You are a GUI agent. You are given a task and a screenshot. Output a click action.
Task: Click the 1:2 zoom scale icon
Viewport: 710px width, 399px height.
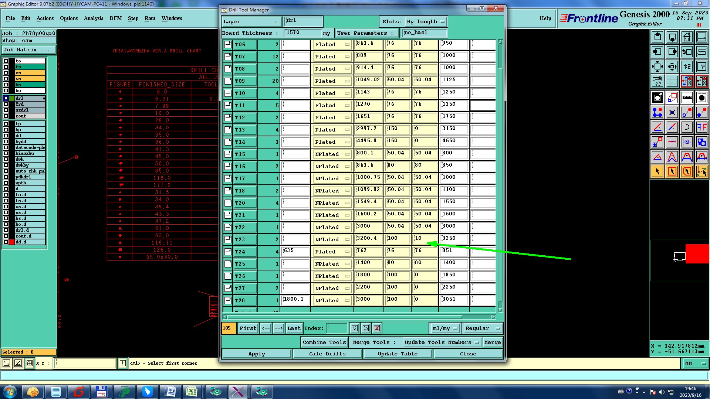tap(687, 66)
